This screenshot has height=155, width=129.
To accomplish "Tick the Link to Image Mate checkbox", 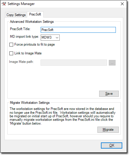I will (11, 54).
